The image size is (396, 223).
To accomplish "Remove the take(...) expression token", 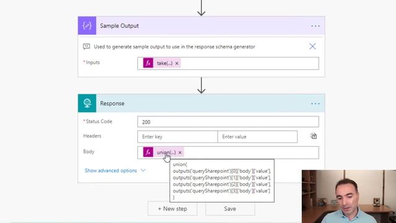I will tap(177, 63).
